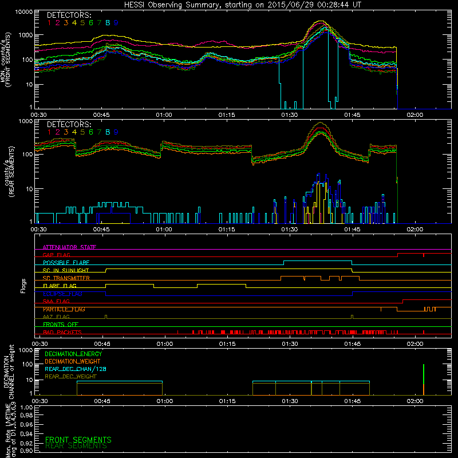Click the REAR_DEC_CHAN/128 legend entry
This screenshot has height=458, width=458.
point(76,369)
